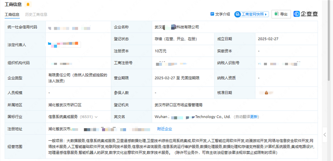Click the orange bell notification icon
The width and height of the screenshot is (333, 161).
click(x=28, y=4)
